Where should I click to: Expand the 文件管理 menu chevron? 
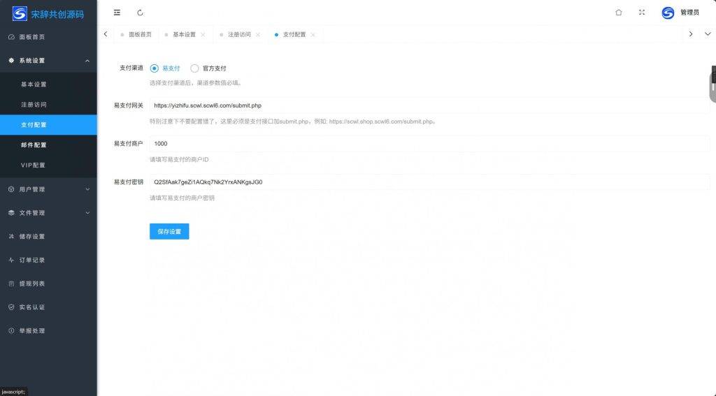[x=87, y=212]
